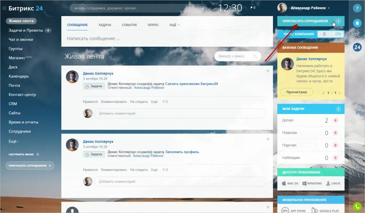Screen dimensions: 365x213
Task: Click the search magnifier in top search bar
Action: pos(202,8)
